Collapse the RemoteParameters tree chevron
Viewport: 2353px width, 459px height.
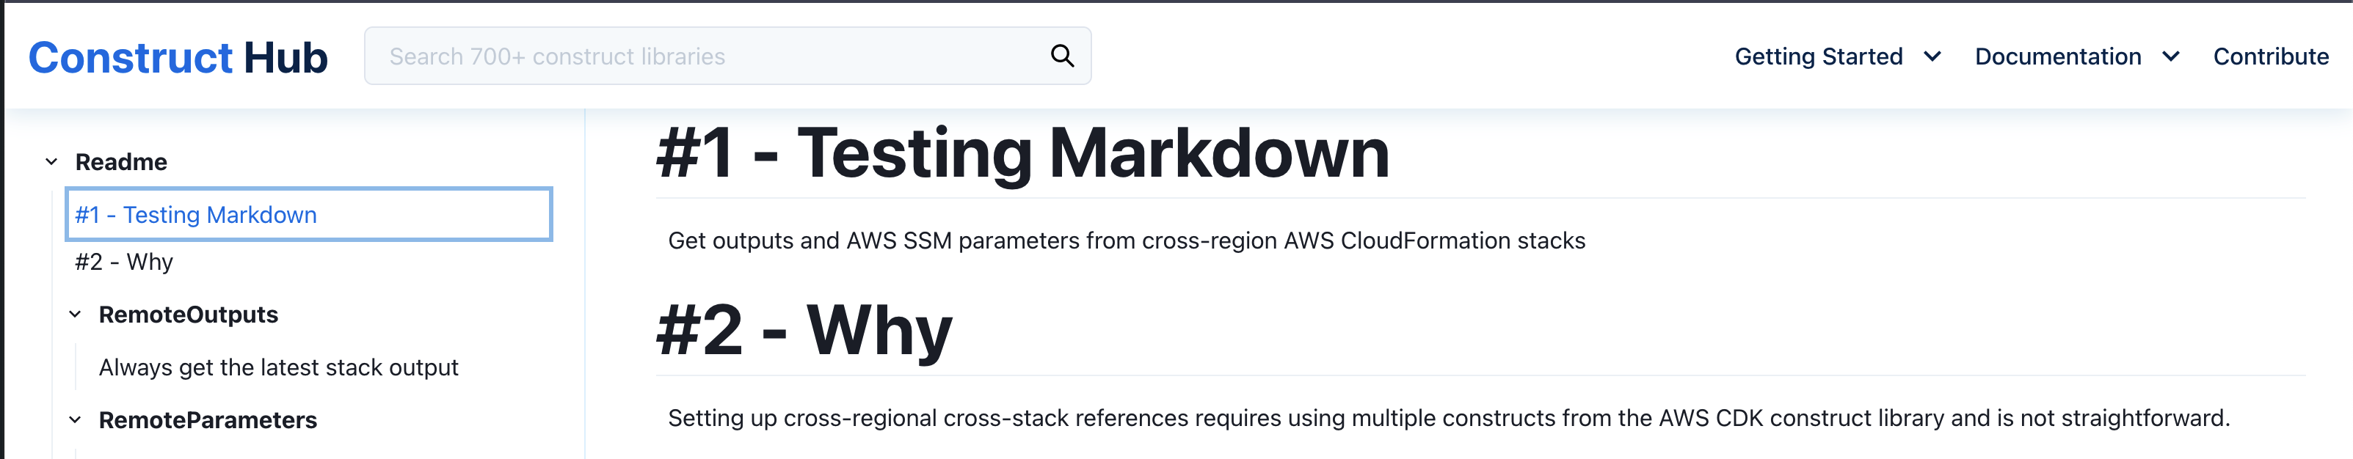pyautogui.click(x=75, y=419)
